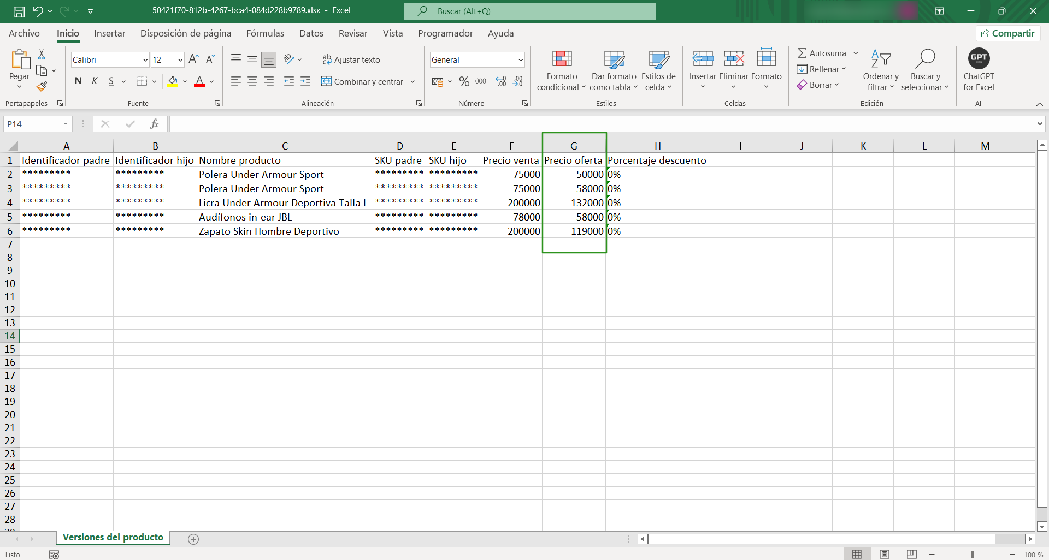Decrease font size with A down icon
Screen dimensions: 1049x560
coord(210,59)
